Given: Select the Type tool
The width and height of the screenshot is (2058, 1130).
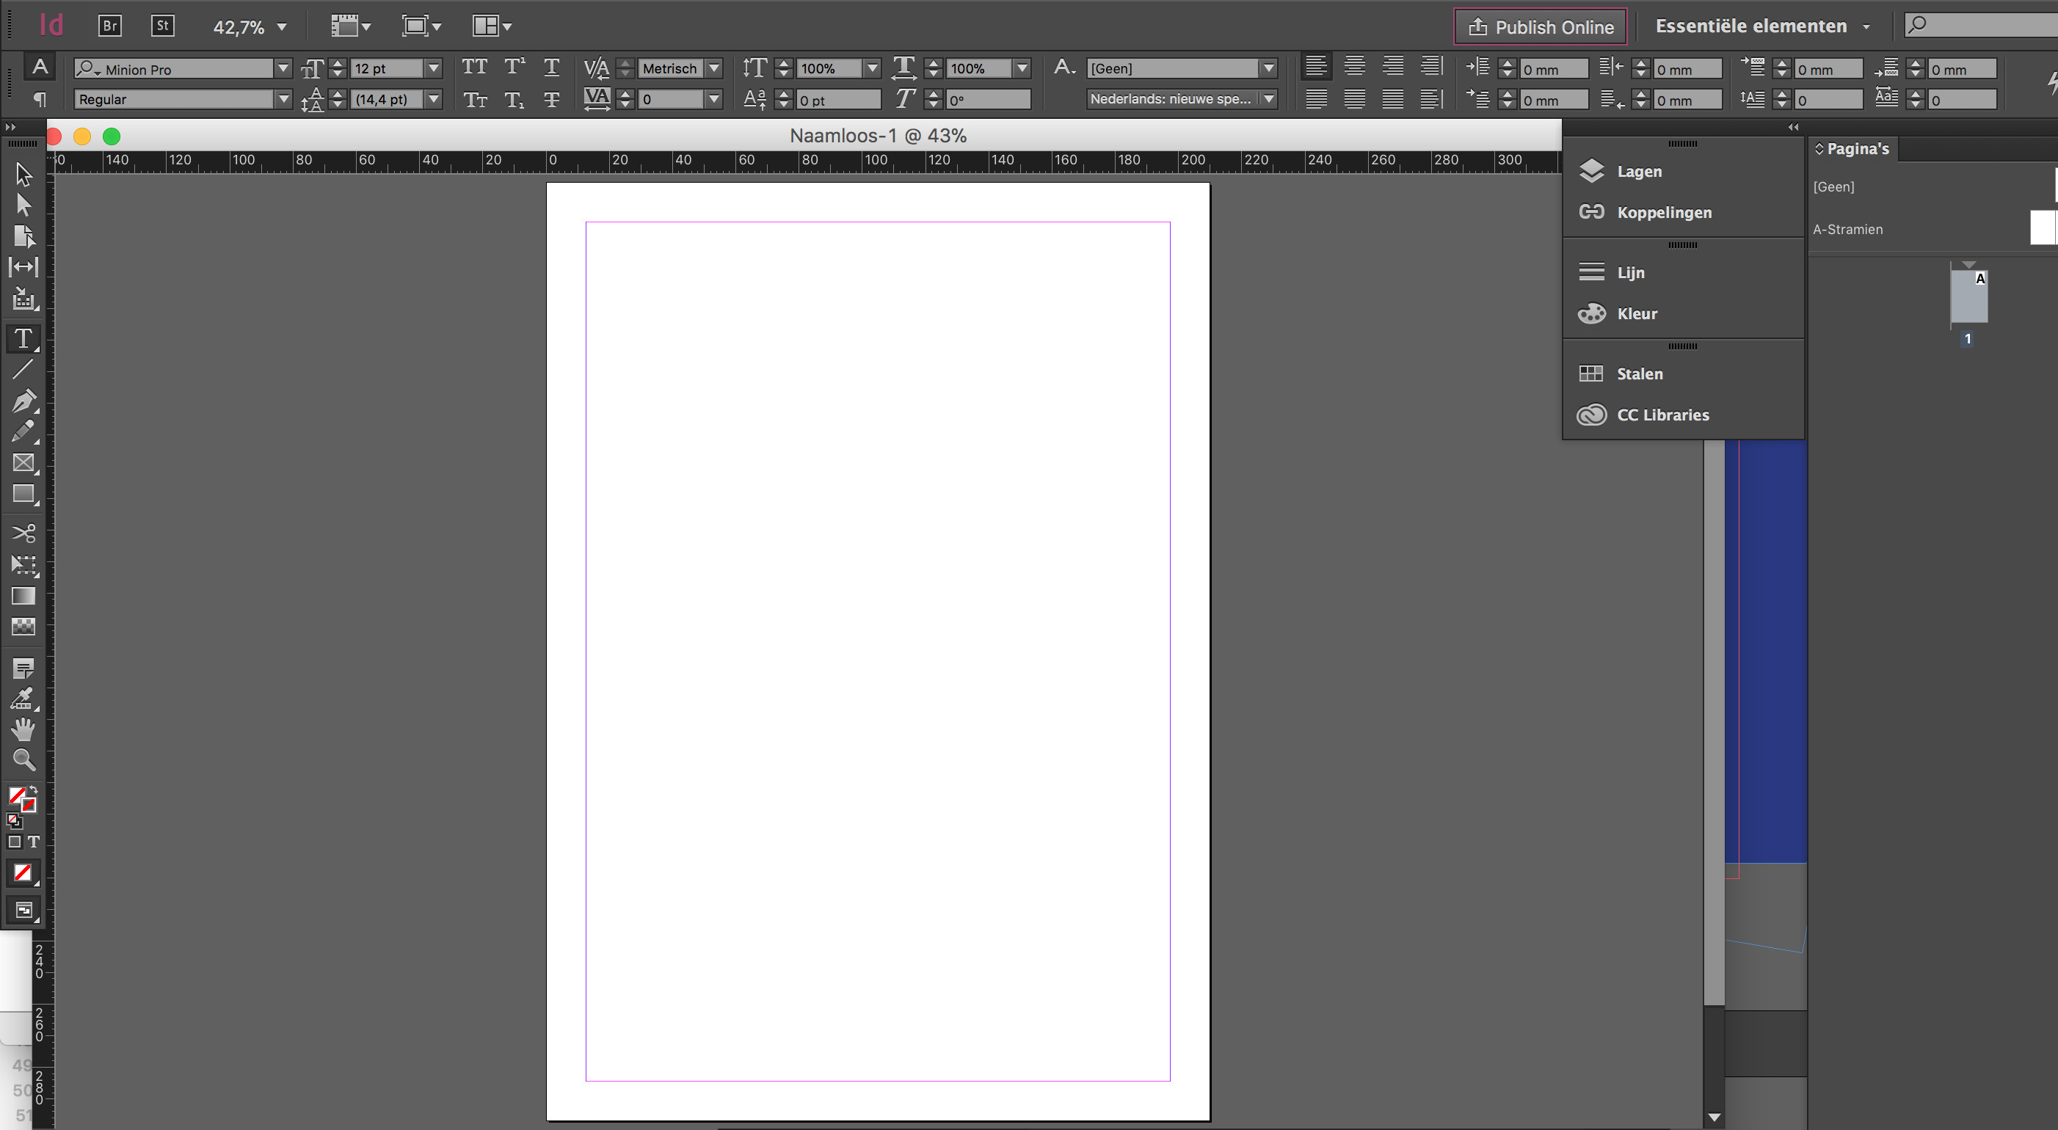Looking at the screenshot, I should (23, 338).
